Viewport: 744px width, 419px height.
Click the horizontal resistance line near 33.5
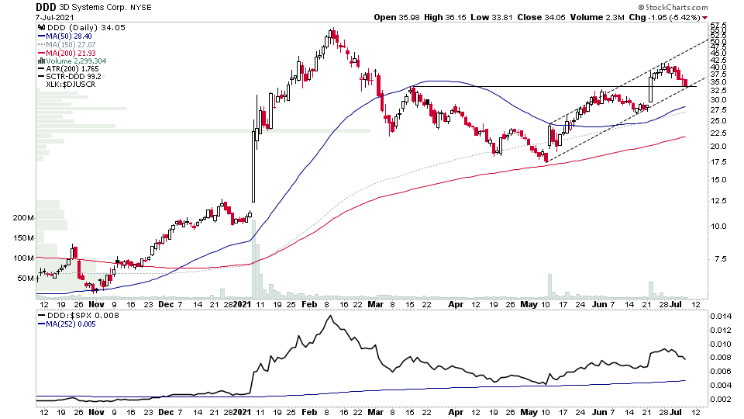553,86
